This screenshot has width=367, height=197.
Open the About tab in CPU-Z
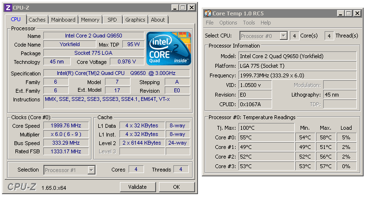[x=158, y=20]
